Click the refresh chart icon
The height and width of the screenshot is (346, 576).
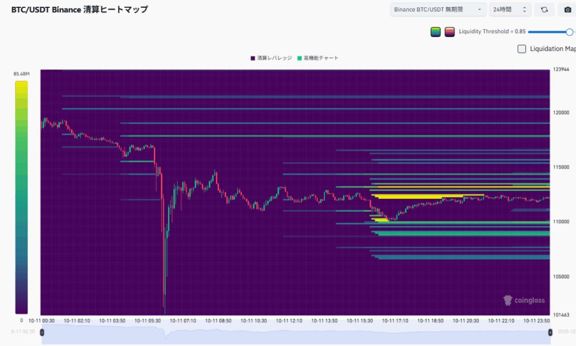[544, 10]
